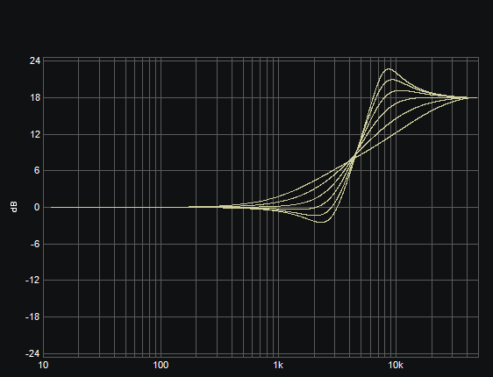Click the 18 label on the dB axis
Viewport: 493px width, 377px height.
(x=35, y=97)
